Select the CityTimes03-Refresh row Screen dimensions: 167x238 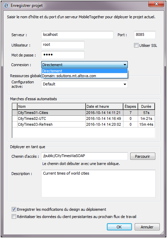pyautogui.click(x=83, y=124)
